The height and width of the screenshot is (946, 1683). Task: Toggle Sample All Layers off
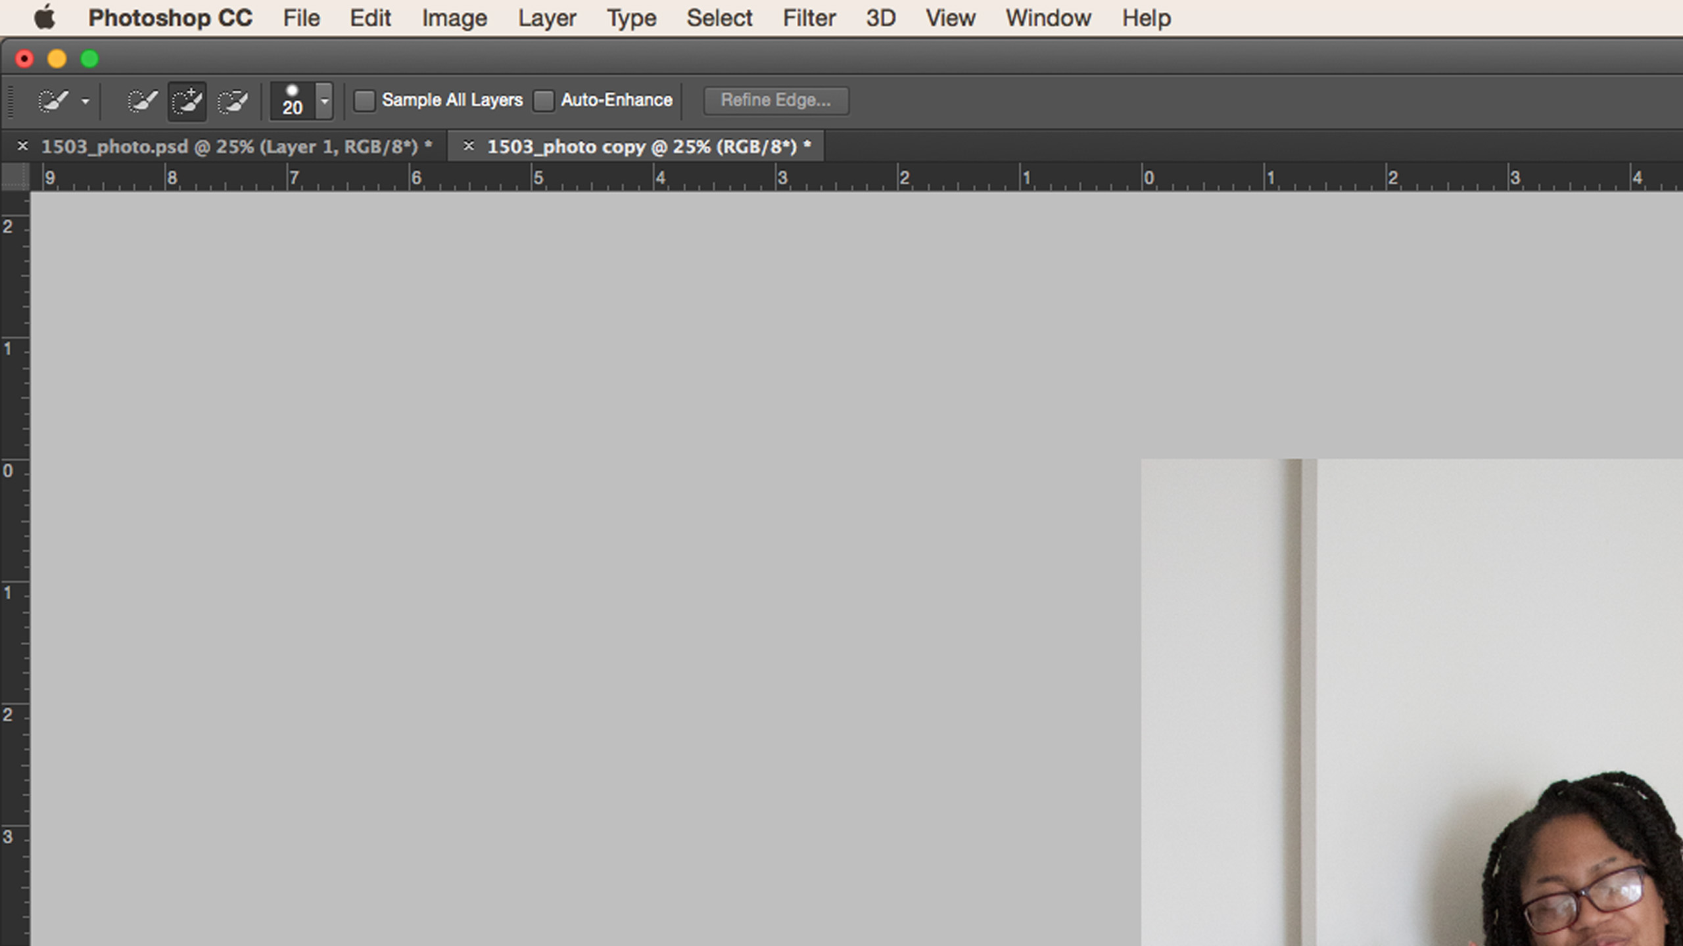coord(366,100)
